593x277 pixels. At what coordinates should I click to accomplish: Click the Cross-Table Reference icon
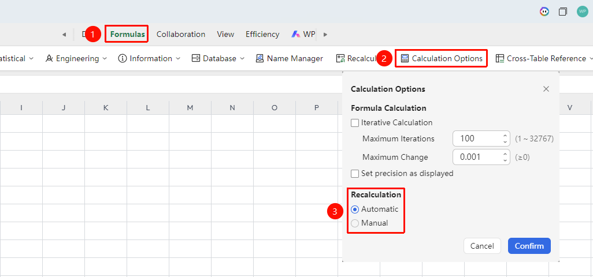pos(499,58)
